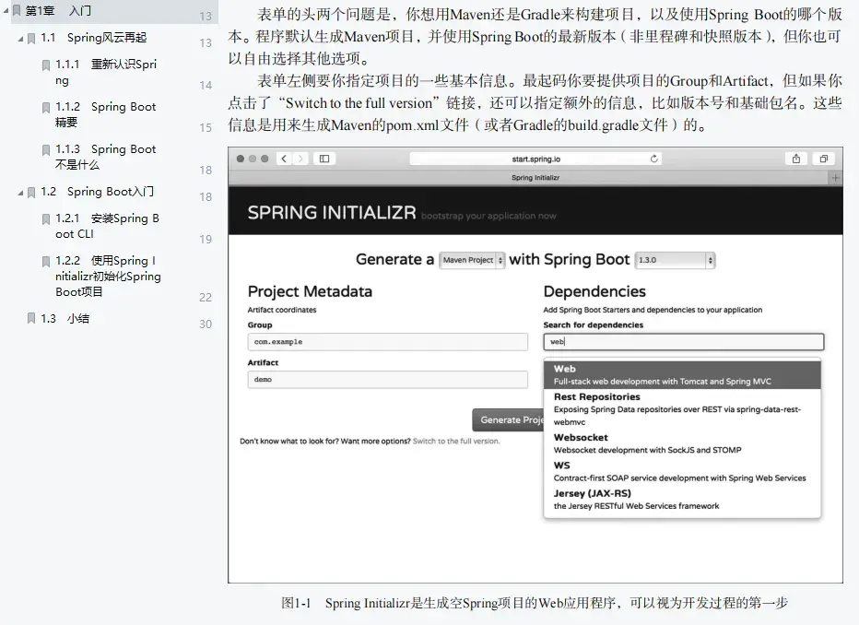The width and height of the screenshot is (859, 625).
Task: Open the Maven Project dropdown
Action: coord(472,260)
